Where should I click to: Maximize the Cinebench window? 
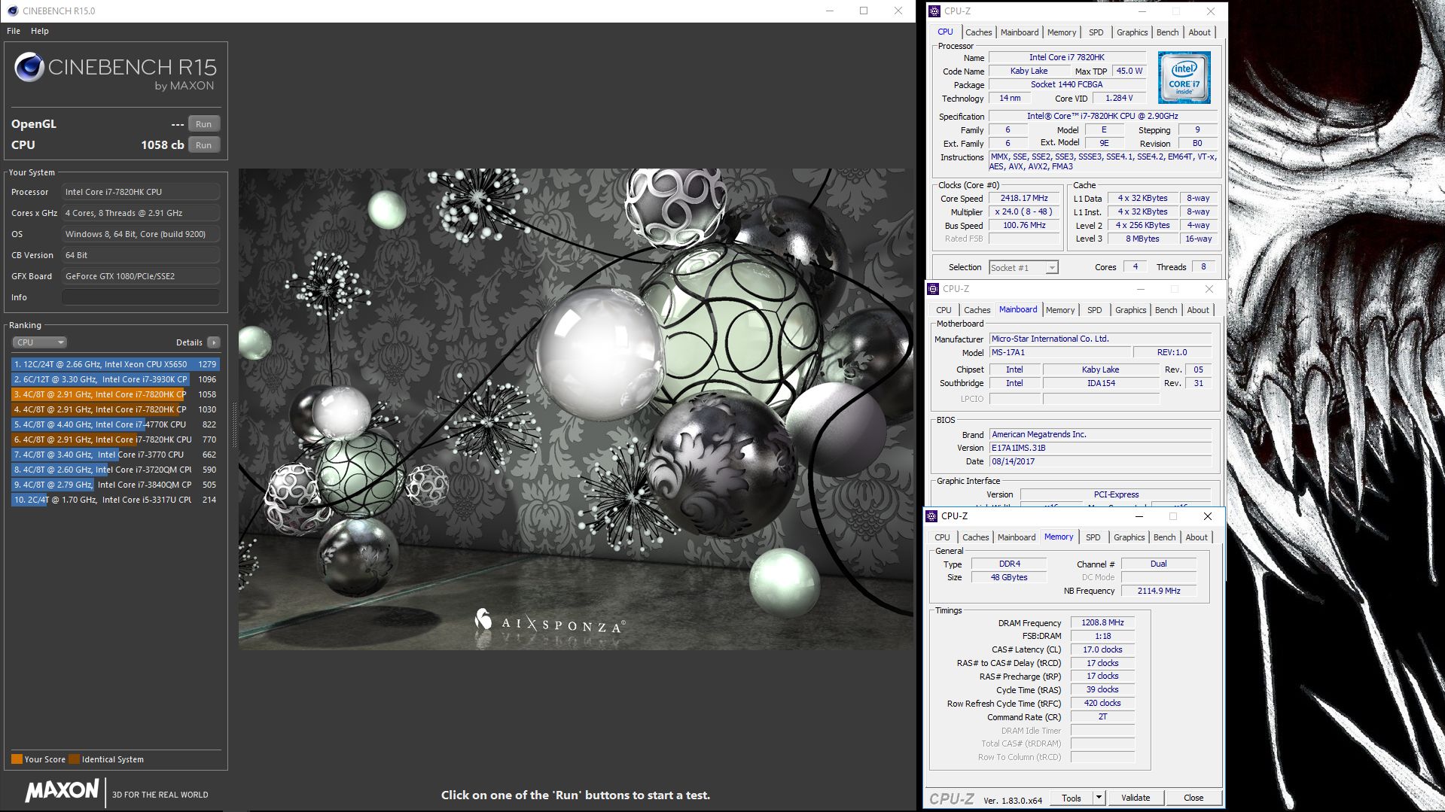(864, 11)
